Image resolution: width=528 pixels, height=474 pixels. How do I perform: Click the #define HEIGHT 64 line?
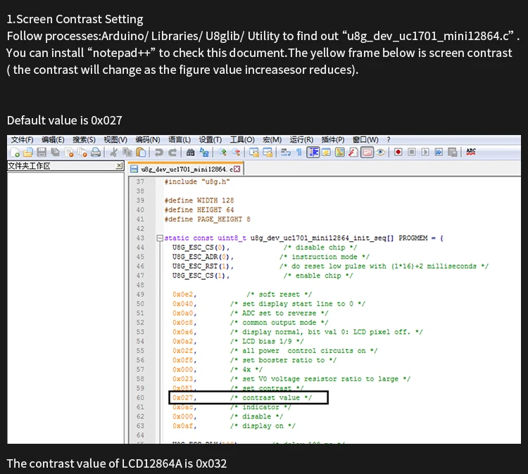pyautogui.click(x=199, y=210)
